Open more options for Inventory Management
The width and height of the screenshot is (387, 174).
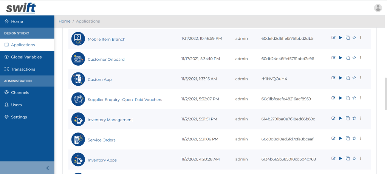point(361,118)
